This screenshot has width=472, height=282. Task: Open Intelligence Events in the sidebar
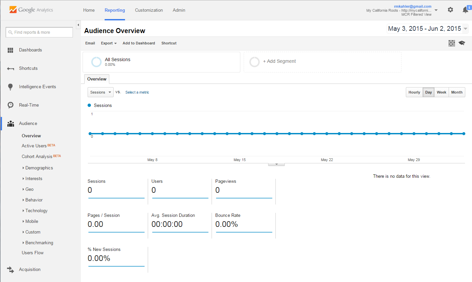click(x=37, y=87)
